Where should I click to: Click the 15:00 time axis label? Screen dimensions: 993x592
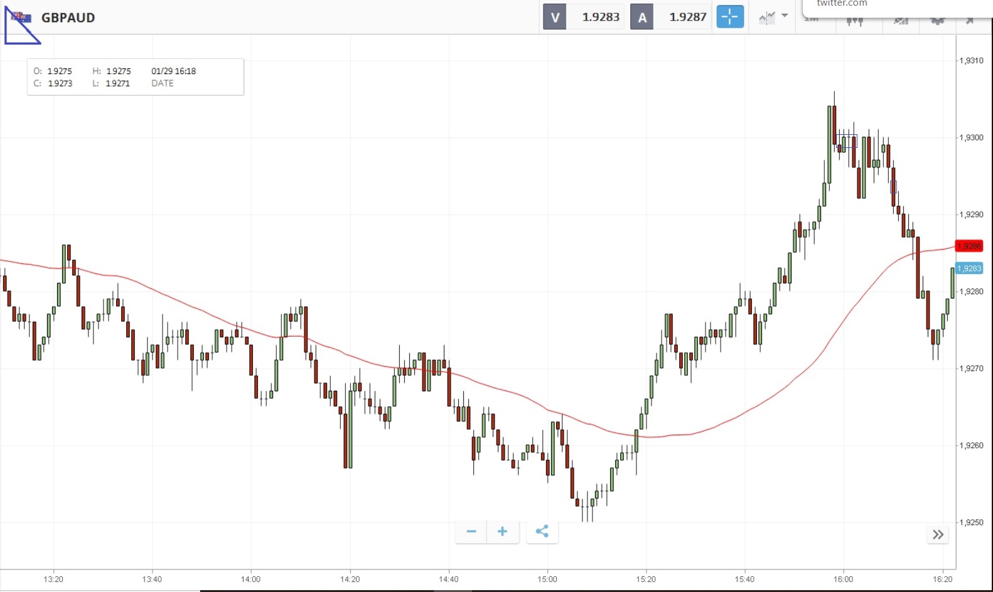(x=547, y=579)
